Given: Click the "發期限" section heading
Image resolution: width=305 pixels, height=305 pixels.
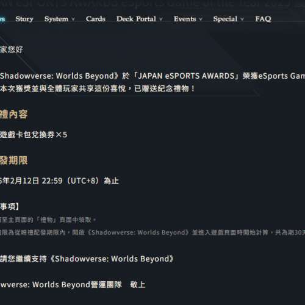Looking at the screenshot, I should tap(14, 160).
